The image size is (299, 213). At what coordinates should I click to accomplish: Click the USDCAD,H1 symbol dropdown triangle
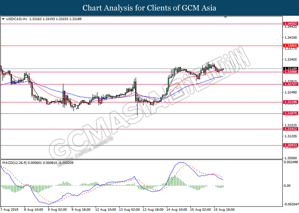point(3,19)
